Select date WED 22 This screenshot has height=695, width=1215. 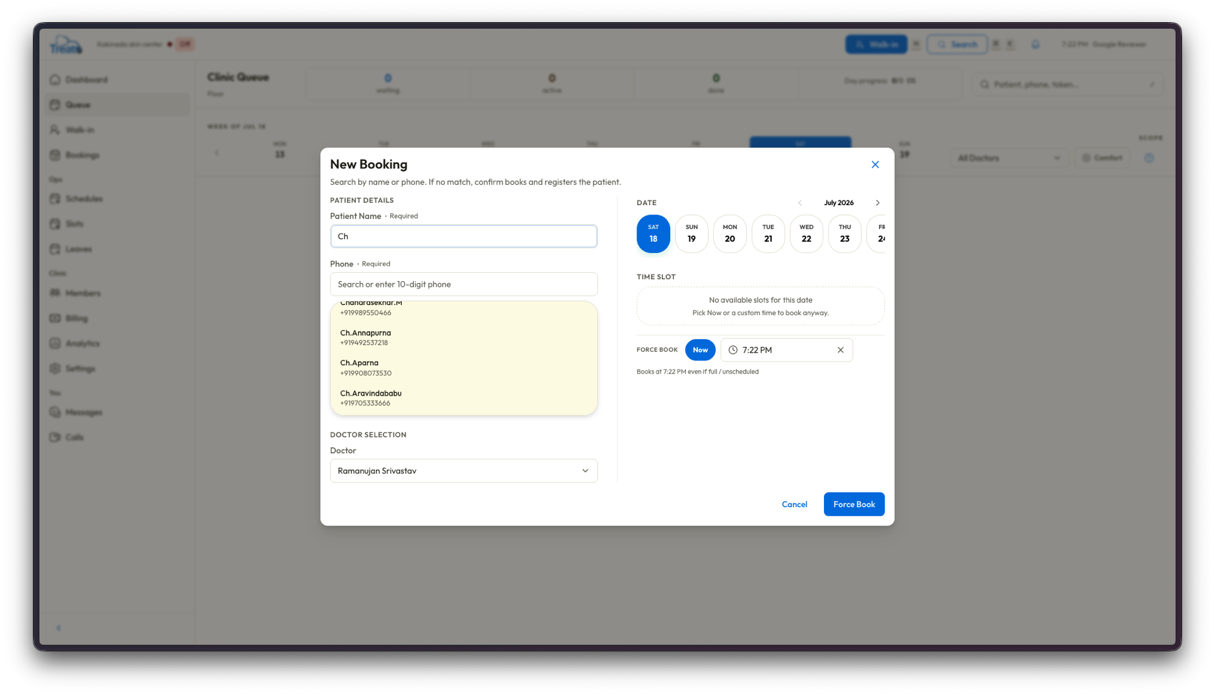[806, 234]
